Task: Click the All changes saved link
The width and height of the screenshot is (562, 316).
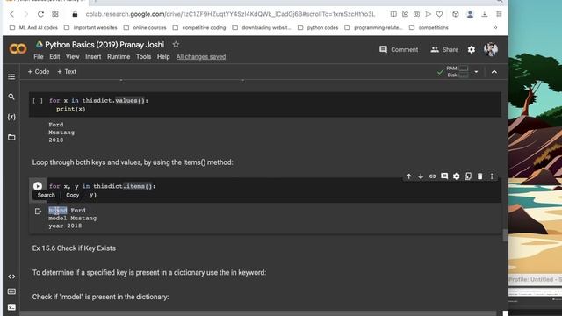Action: coord(201,56)
